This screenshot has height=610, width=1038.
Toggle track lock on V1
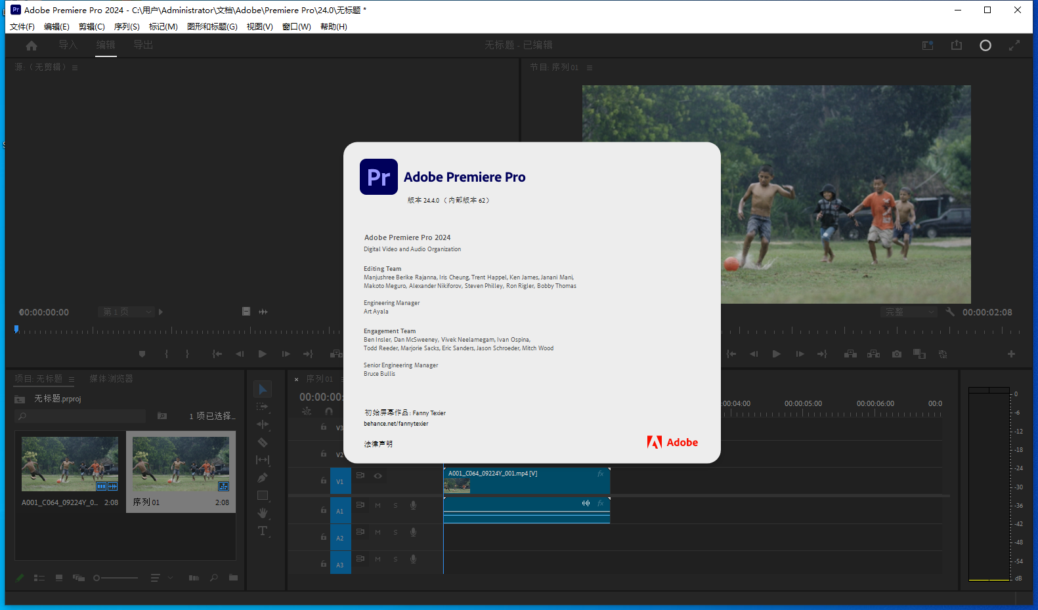[x=323, y=480]
